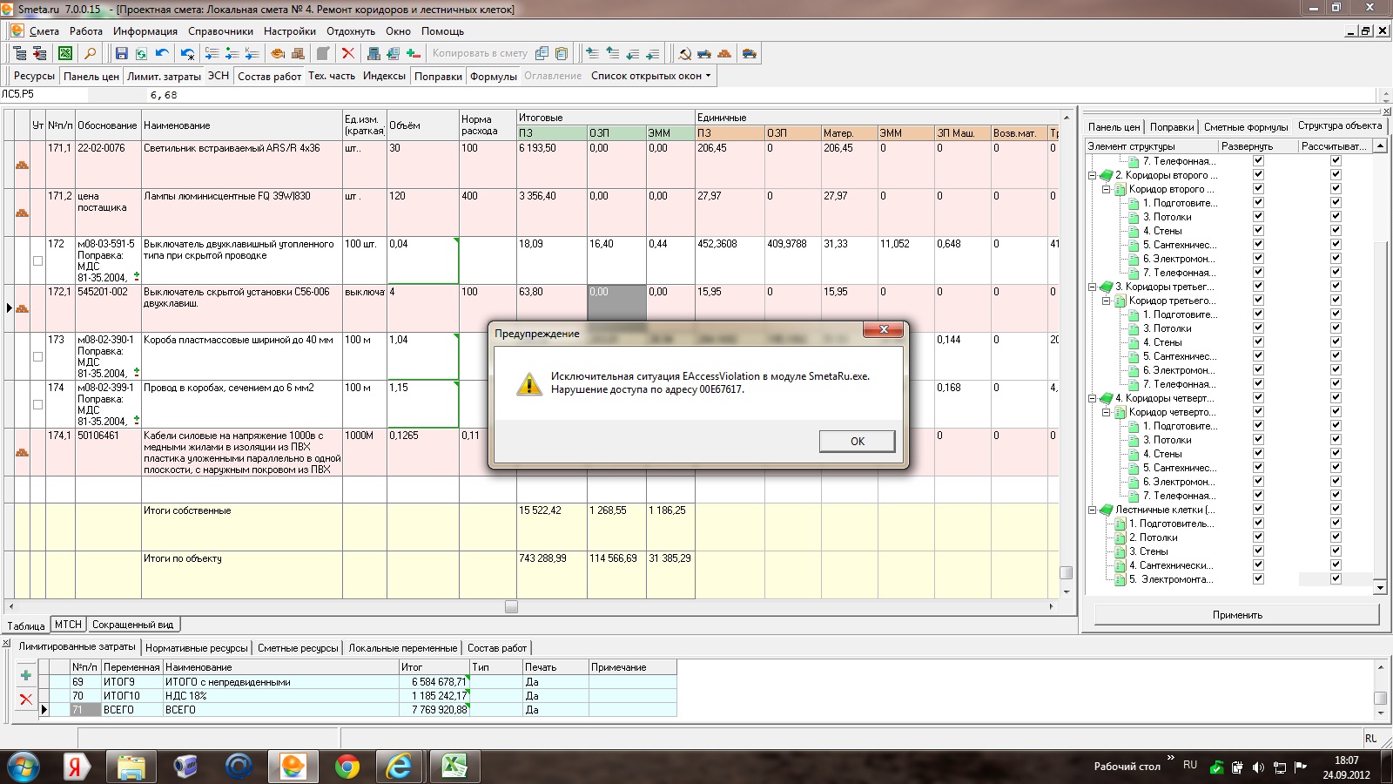Click the horizontal scrollbar thumb under table
The image size is (1393, 784).
coord(511,606)
